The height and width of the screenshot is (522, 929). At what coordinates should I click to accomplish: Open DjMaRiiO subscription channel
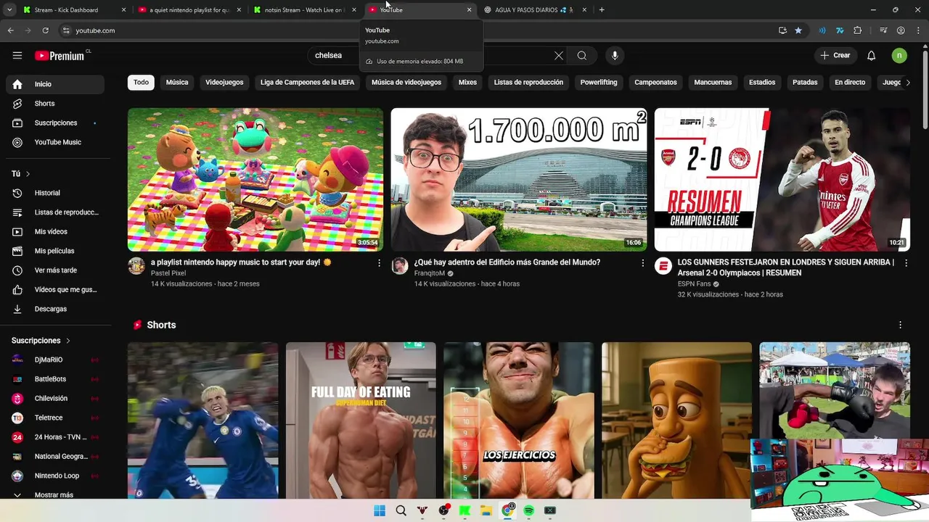55,360
